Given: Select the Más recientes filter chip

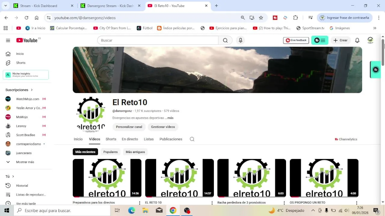Looking at the screenshot, I should [x=85, y=152].
